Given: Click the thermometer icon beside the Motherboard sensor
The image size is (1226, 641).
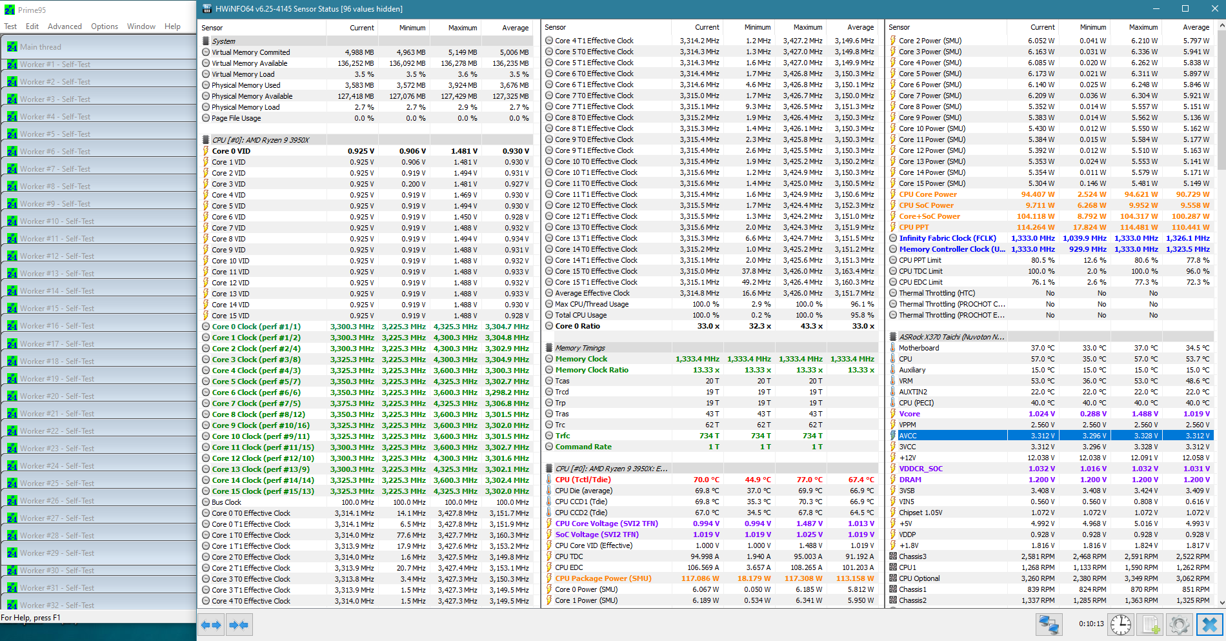Looking at the screenshot, I should [x=893, y=348].
